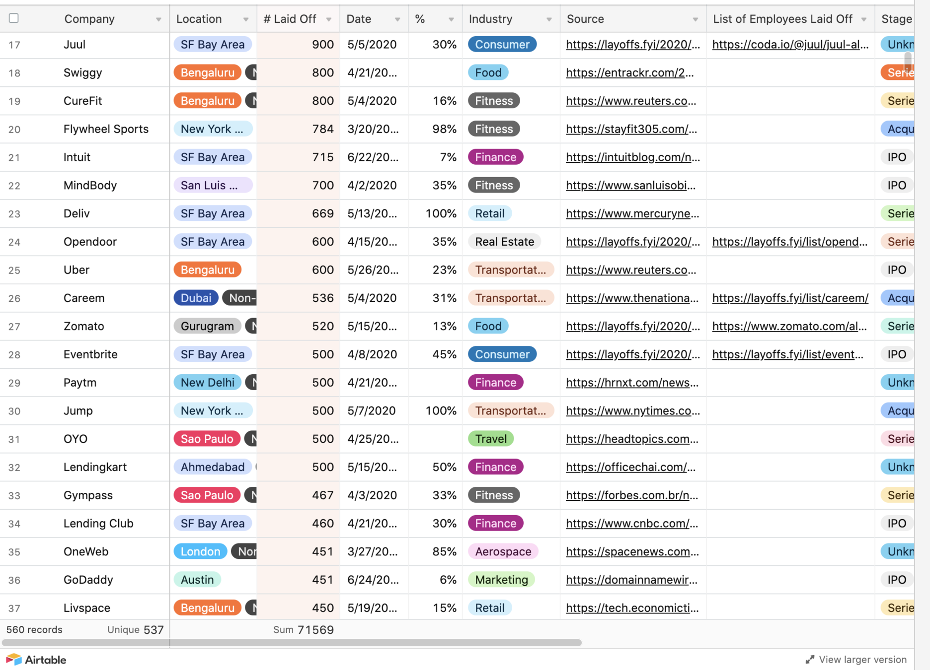The height and width of the screenshot is (670, 930).
Task: Click the Fitness tag in Gympass row
Action: click(x=494, y=495)
